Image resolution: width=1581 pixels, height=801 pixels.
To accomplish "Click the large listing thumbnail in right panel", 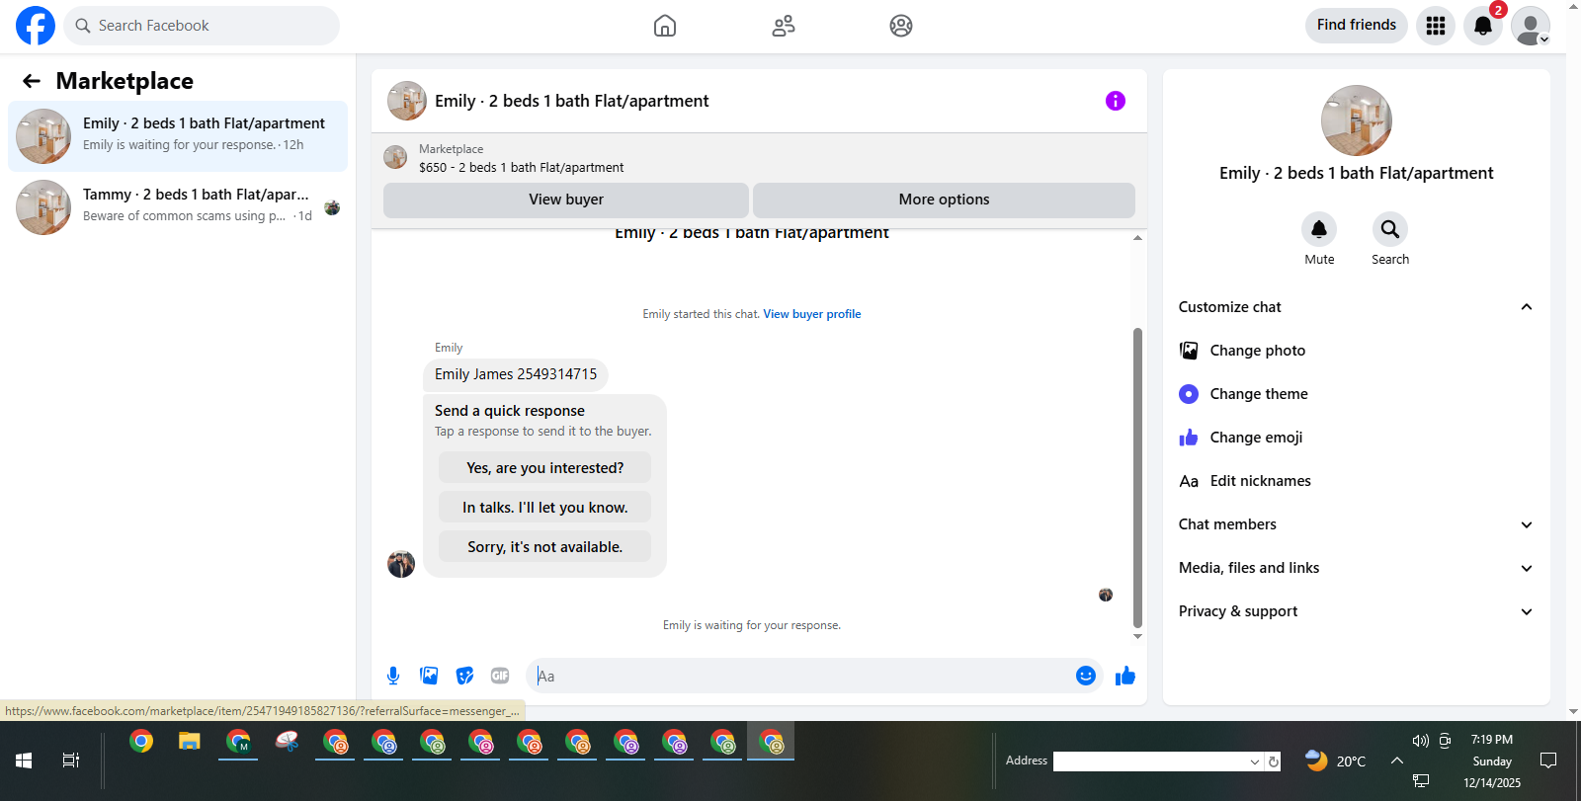I will click(x=1357, y=120).
